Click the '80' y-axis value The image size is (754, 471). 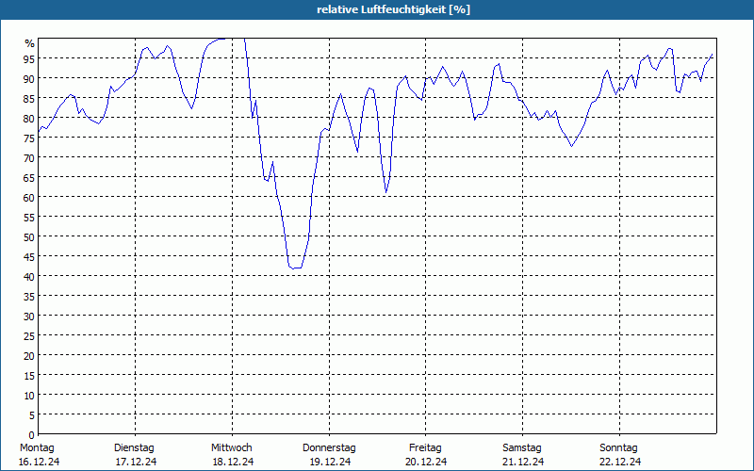pyautogui.click(x=29, y=119)
